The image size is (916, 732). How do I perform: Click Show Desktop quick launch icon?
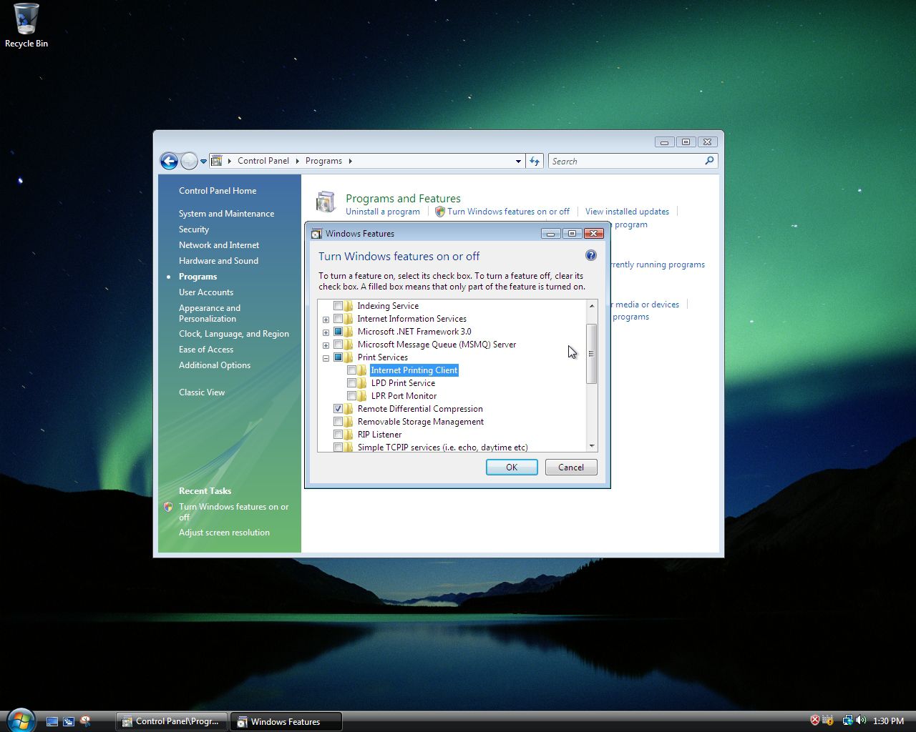pyautogui.click(x=52, y=721)
